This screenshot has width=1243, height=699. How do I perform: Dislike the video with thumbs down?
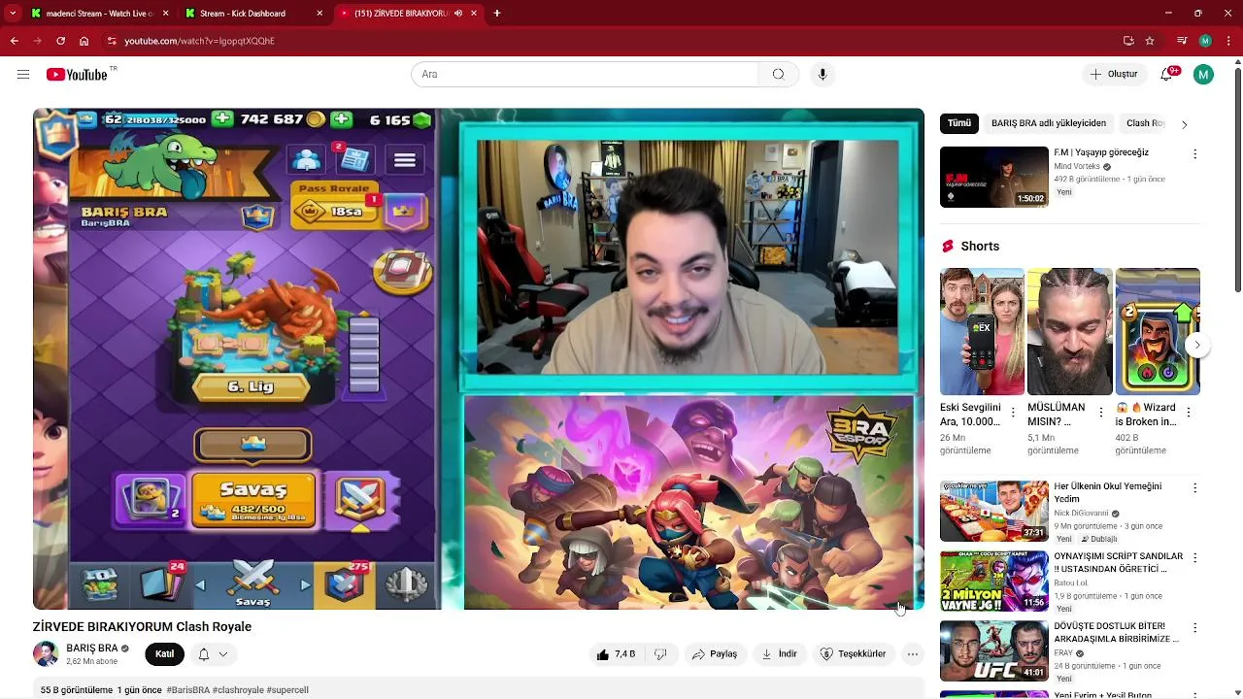(x=660, y=654)
